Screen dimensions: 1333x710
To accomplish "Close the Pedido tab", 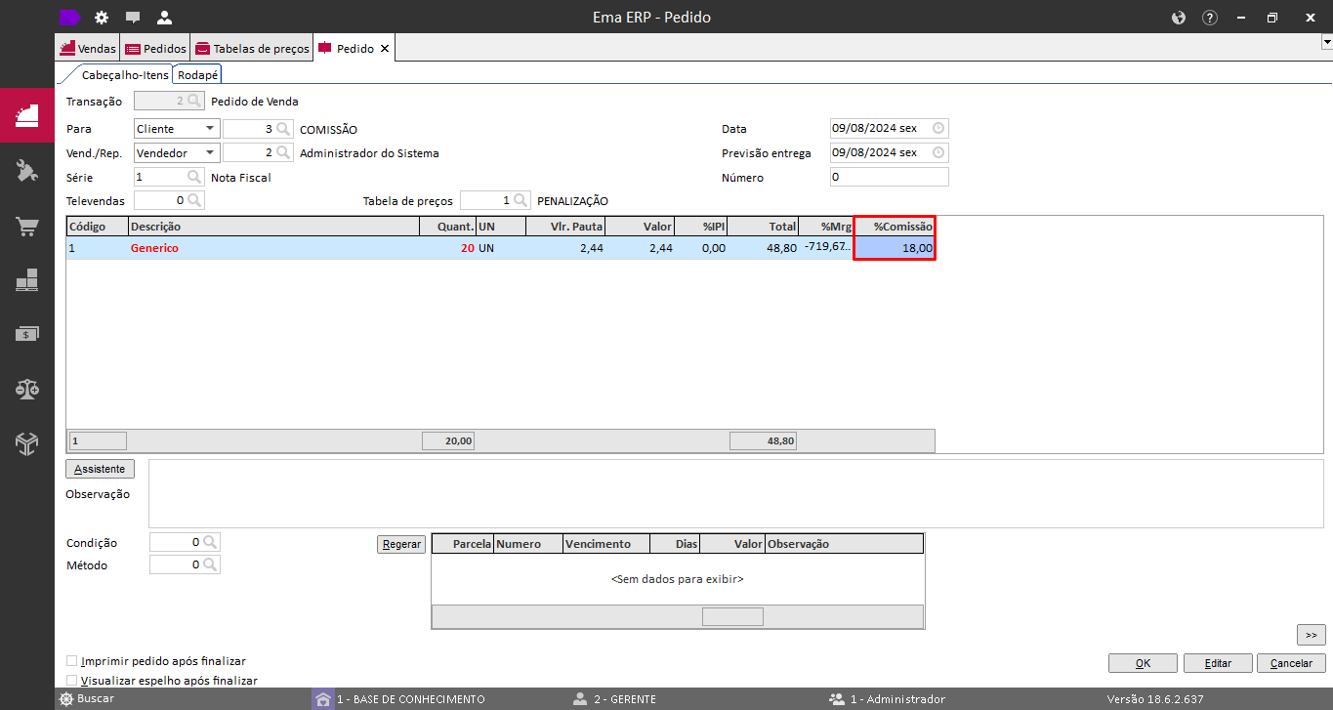I will tap(385, 48).
